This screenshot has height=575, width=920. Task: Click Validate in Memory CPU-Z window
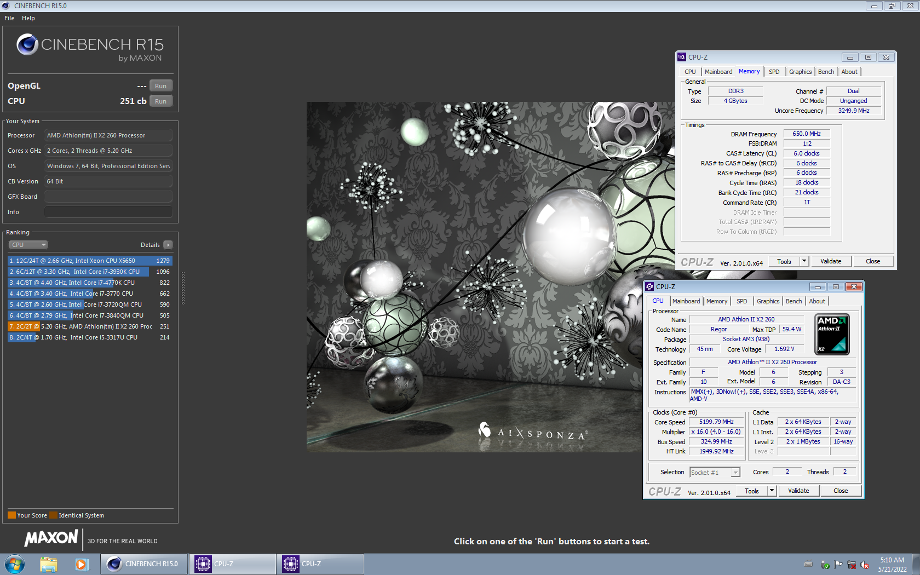(x=831, y=261)
